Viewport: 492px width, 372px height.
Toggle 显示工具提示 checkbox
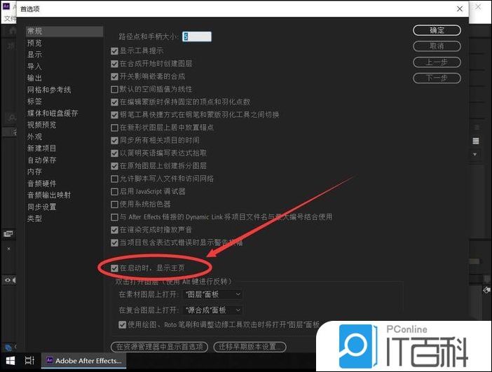(114, 51)
